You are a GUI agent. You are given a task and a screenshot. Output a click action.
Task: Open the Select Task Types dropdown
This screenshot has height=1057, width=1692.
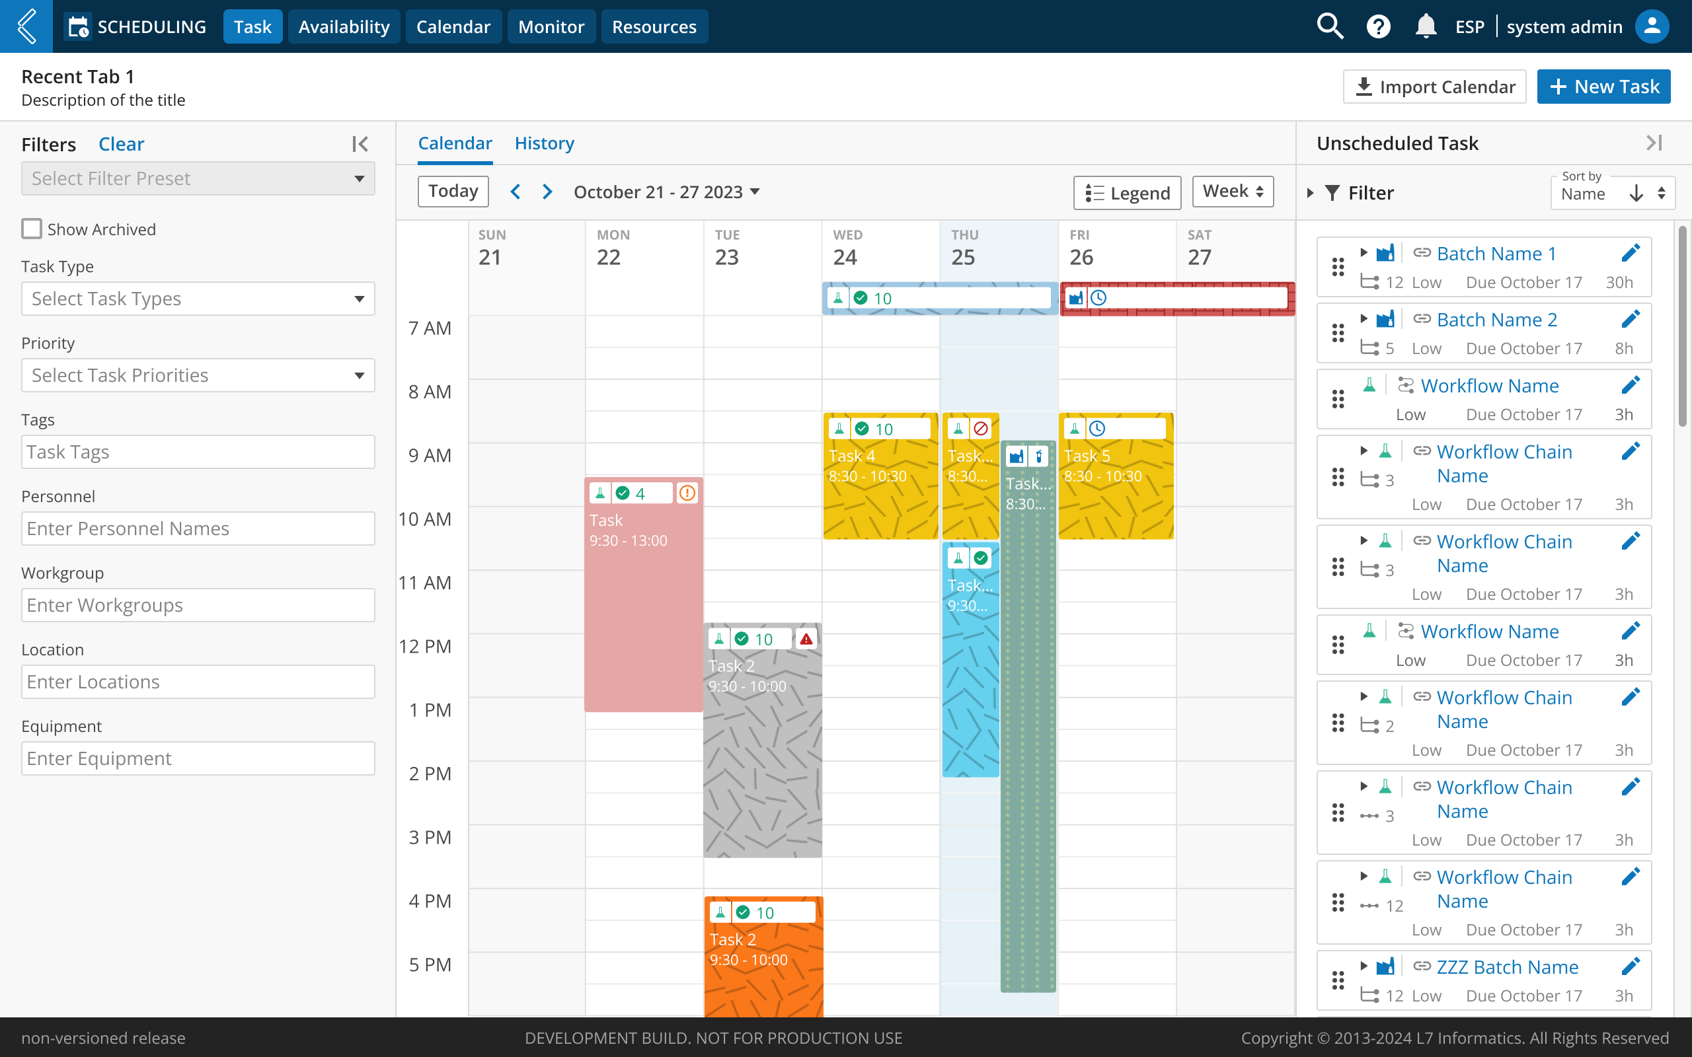[198, 299]
